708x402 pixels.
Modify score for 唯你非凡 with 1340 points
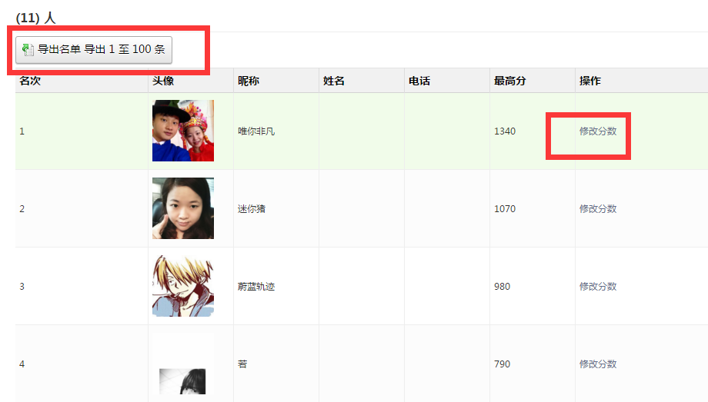click(598, 131)
